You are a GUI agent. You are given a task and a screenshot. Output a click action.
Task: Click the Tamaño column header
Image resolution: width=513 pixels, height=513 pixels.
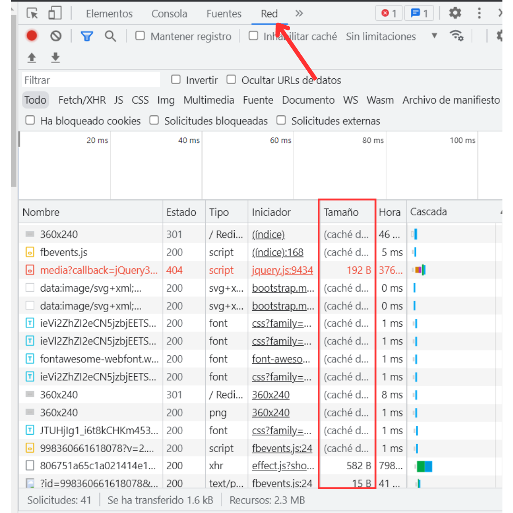(x=341, y=212)
